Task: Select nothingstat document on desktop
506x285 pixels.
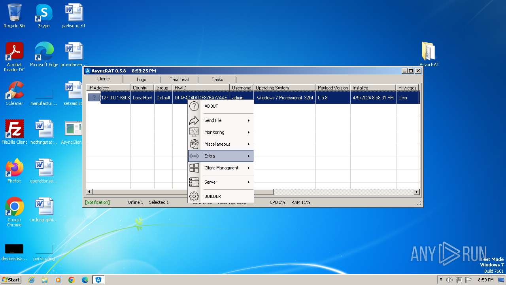Action: [43, 133]
